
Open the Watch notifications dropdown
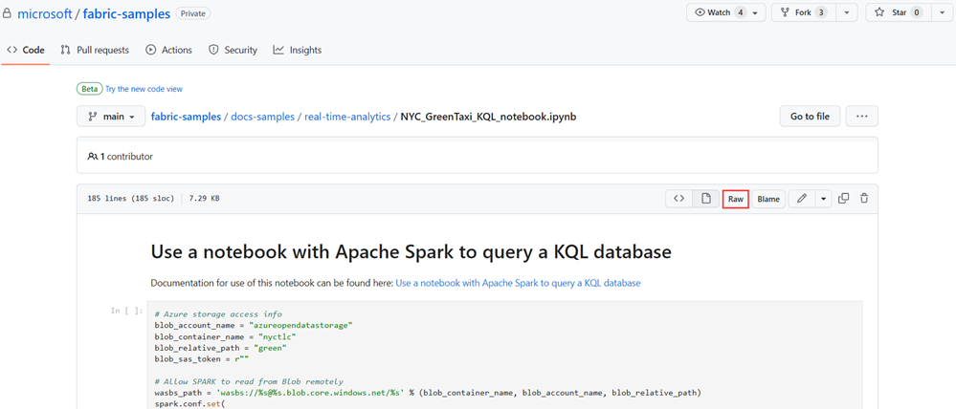coord(726,12)
